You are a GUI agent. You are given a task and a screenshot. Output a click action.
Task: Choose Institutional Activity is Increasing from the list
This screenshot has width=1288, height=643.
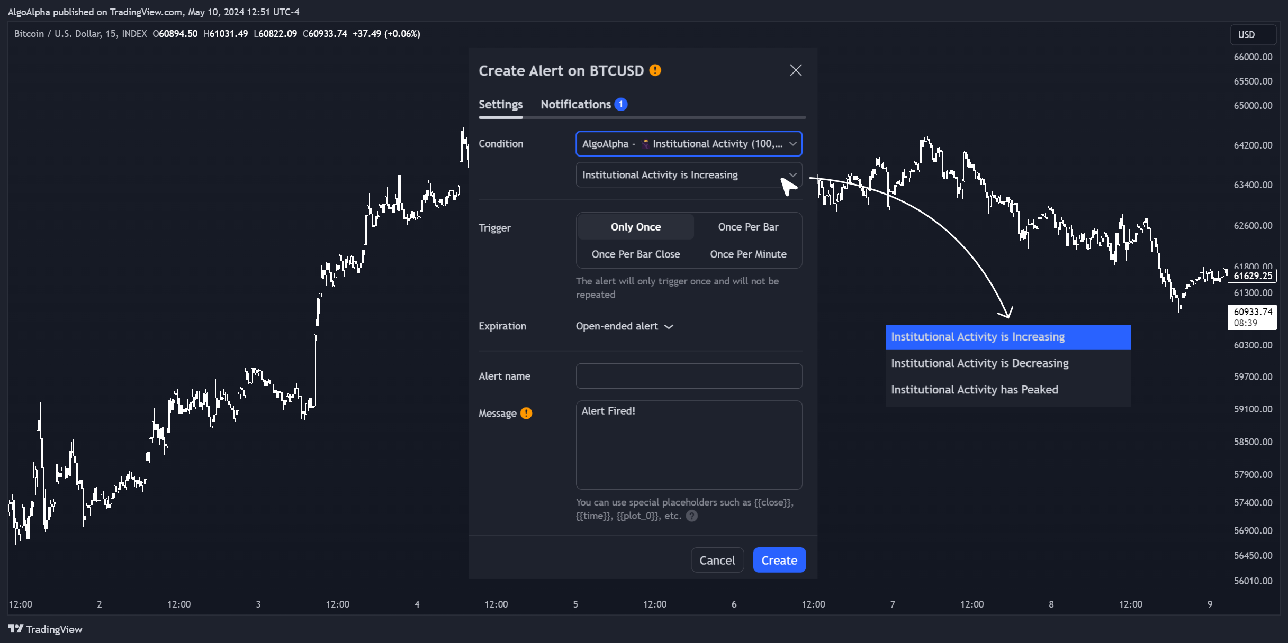tap(1008, 337)
